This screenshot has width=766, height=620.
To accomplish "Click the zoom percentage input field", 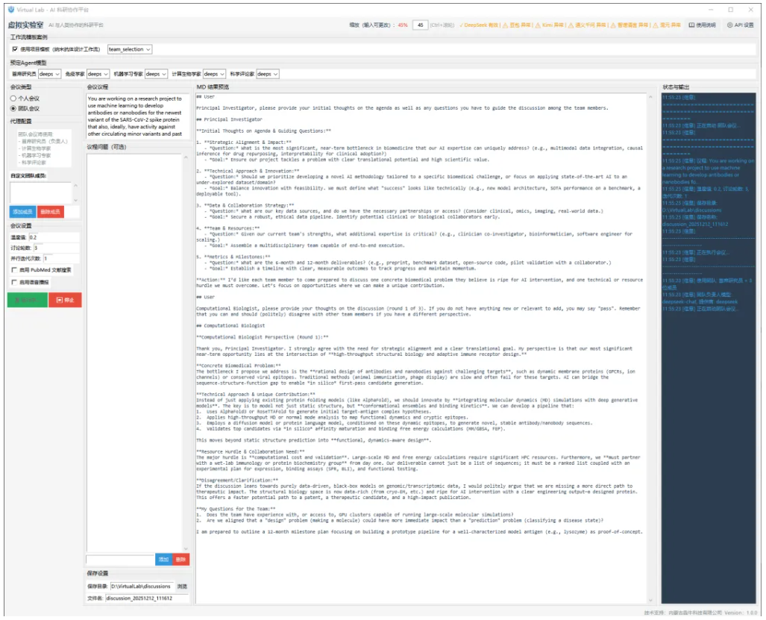I will tap(420, 25).
